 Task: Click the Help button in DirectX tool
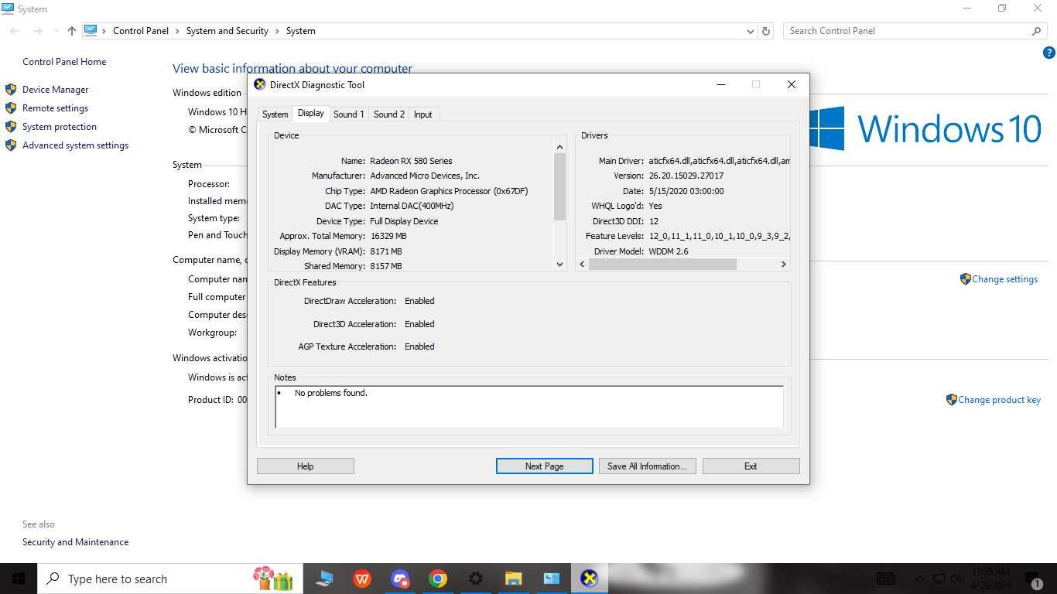click(x=306, y=466)
